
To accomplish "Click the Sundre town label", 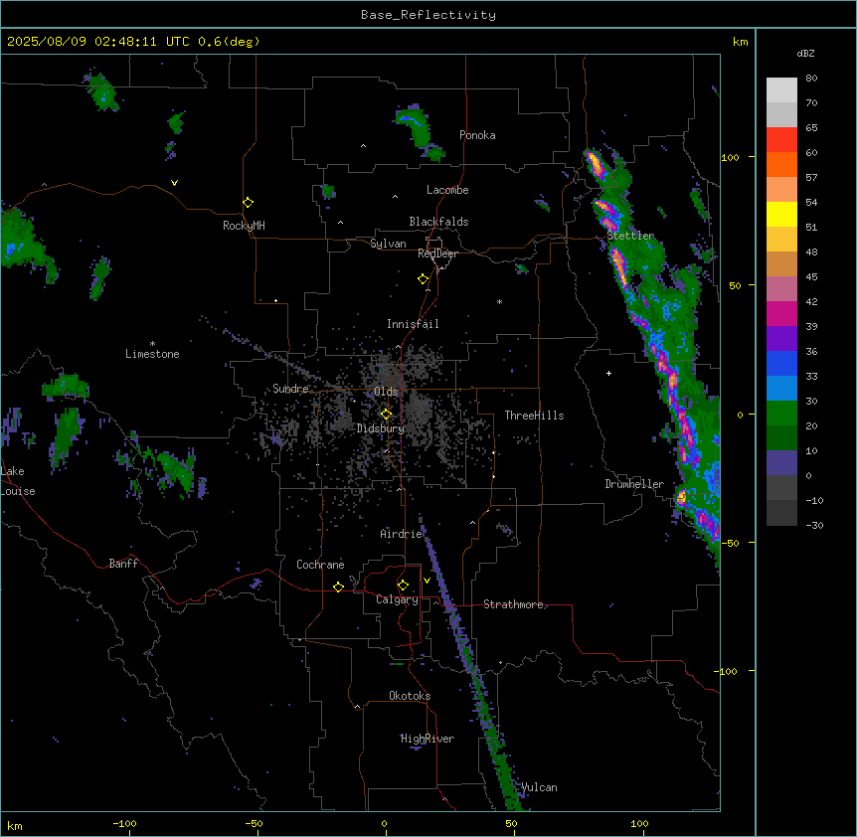I will (290, 389).
